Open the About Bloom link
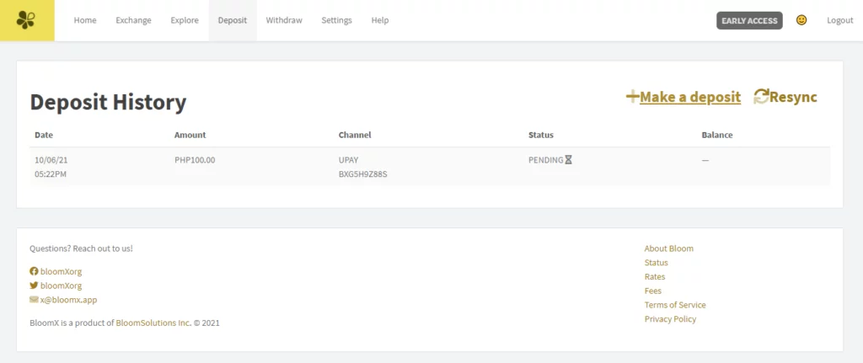 pos(668,248)
